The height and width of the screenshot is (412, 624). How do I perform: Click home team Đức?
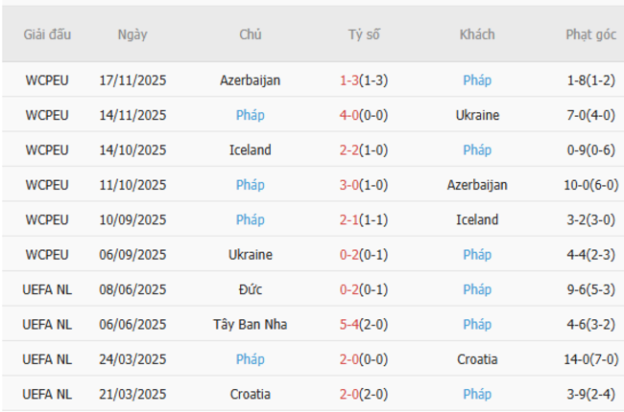pyautogui.click(x=251, y=289)
